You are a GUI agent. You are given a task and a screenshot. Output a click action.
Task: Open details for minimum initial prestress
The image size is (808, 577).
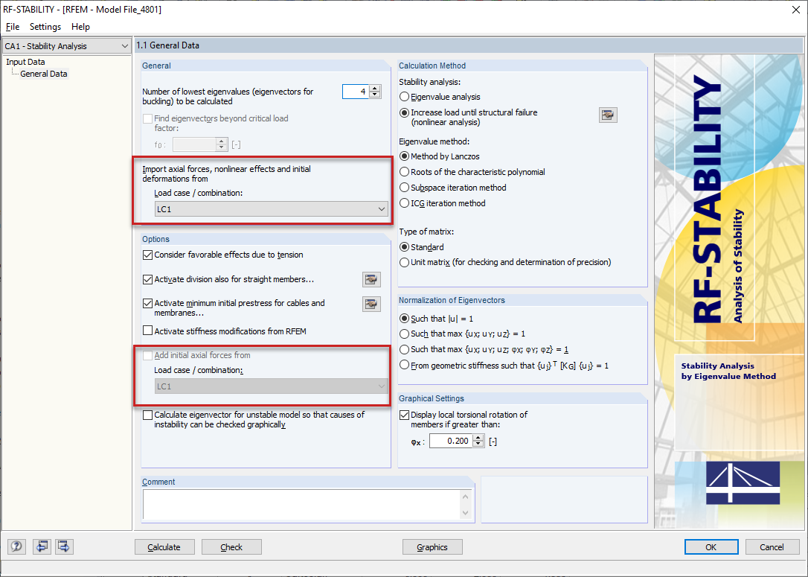pos(371,304)
